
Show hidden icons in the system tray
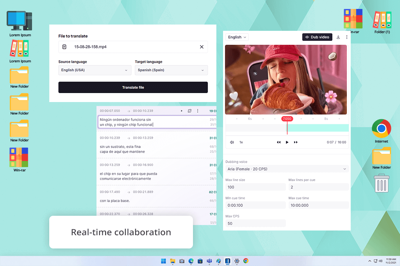[x=370, y=261]
